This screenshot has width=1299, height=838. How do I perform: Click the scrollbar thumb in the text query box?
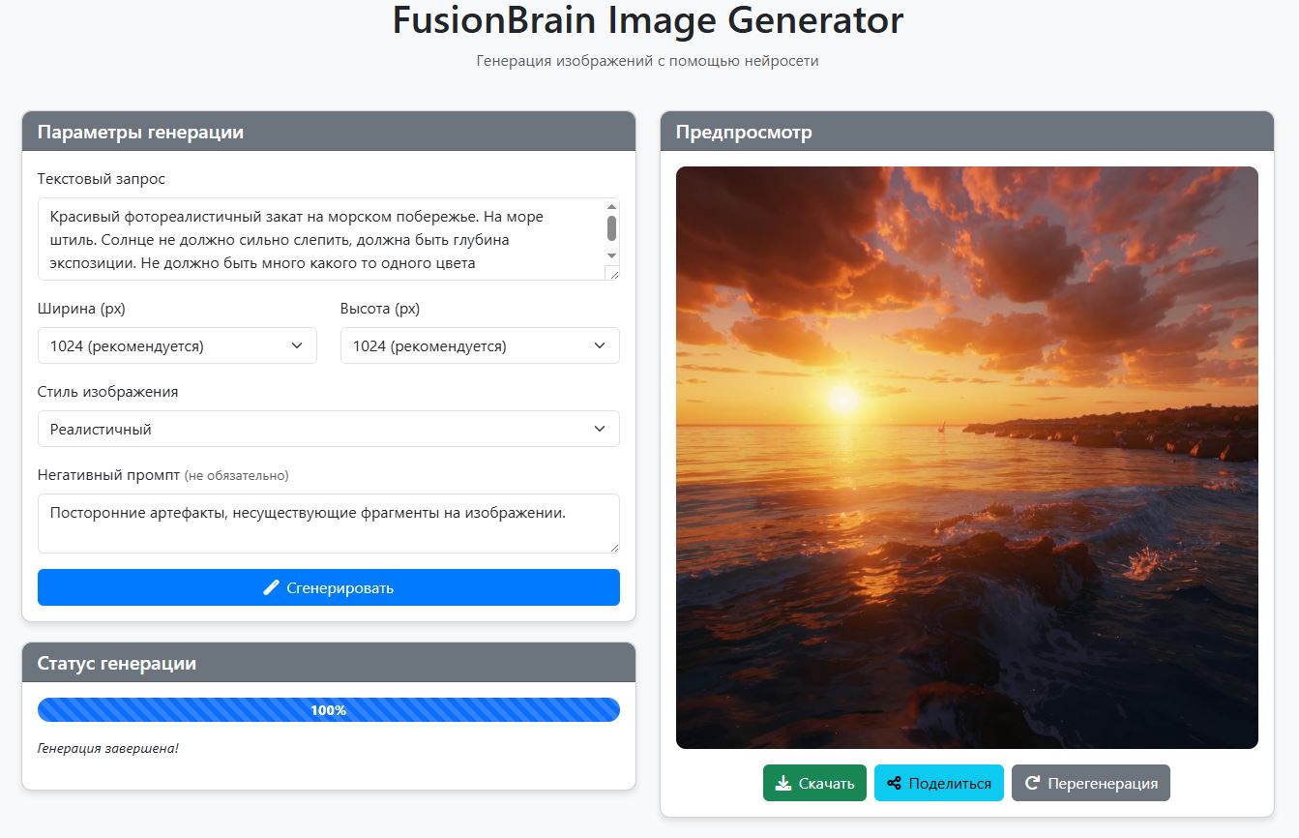pyautogui.click(x=611, y=227)
